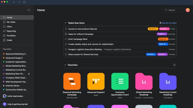Open Marketing Current Ro... in sidebar
This screenshot has height=108, width=193.
[16, 70]
